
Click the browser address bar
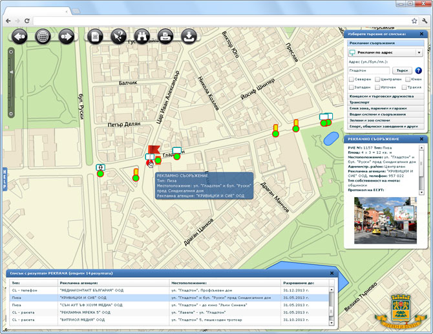221,21
